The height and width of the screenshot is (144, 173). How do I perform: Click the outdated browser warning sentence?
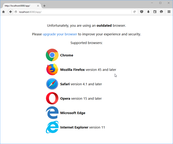point(86,26)
